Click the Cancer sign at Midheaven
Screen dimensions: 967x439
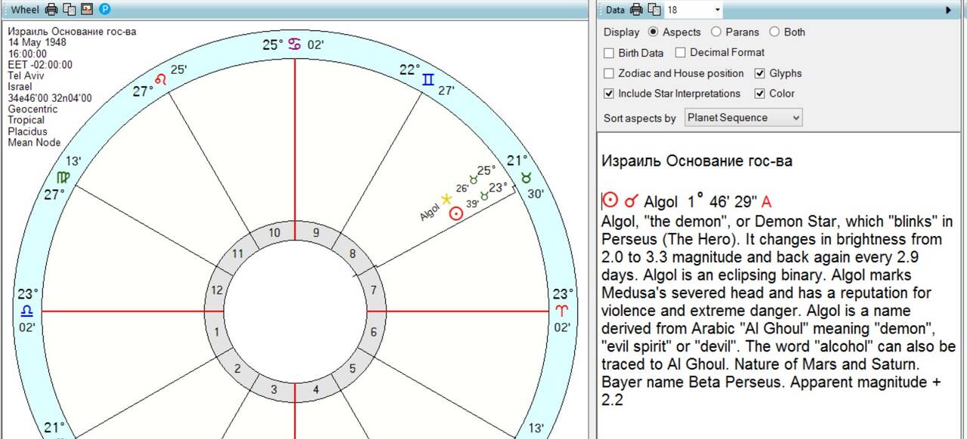(x=295, y=45)
